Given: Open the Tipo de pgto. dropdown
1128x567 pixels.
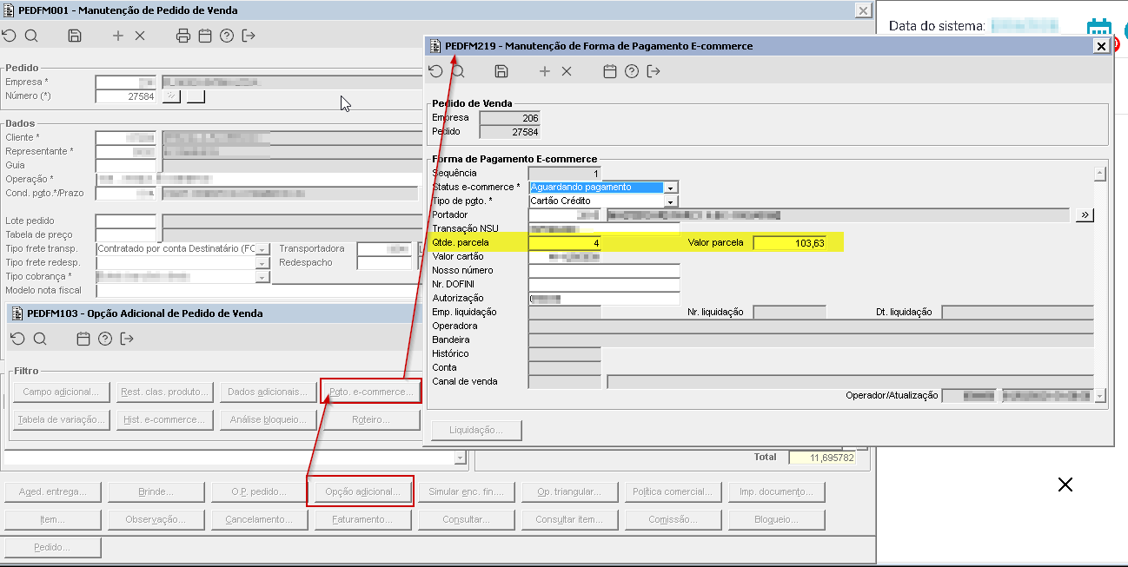Looking at the screenshot, I should point(671,201).
